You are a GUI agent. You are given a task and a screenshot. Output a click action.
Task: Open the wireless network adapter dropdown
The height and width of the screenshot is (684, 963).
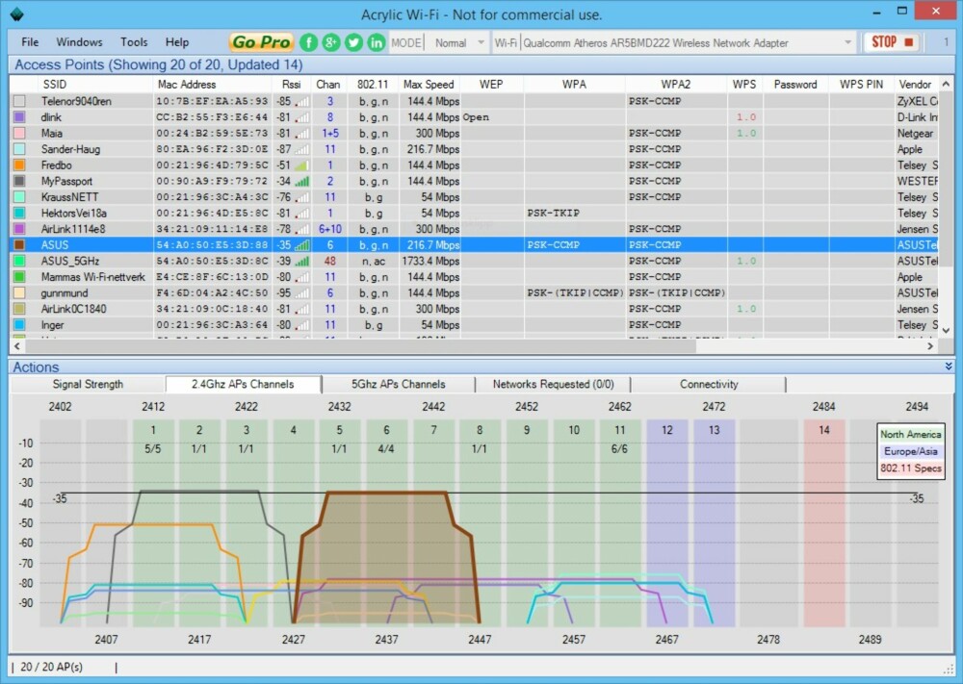pos(688,43)
